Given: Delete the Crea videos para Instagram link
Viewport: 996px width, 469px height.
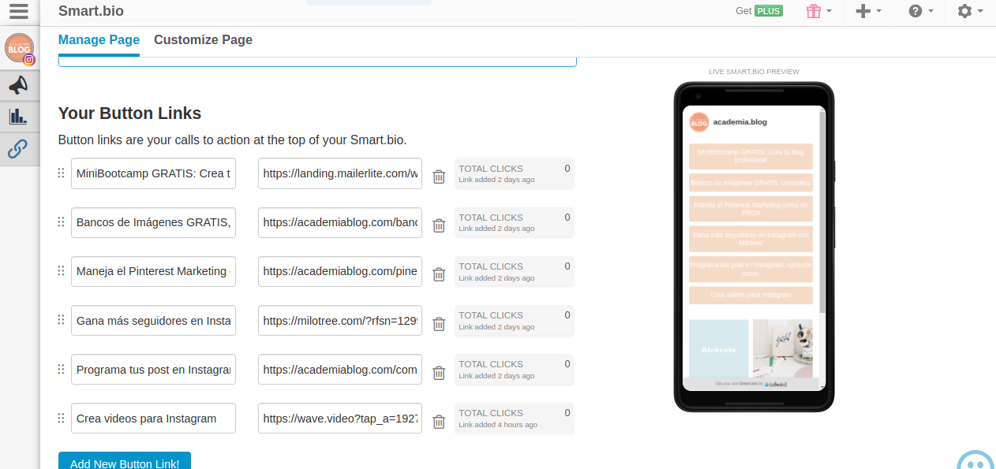Looking at the screenshot, I should pyautogui.click(x=439, y=421).
